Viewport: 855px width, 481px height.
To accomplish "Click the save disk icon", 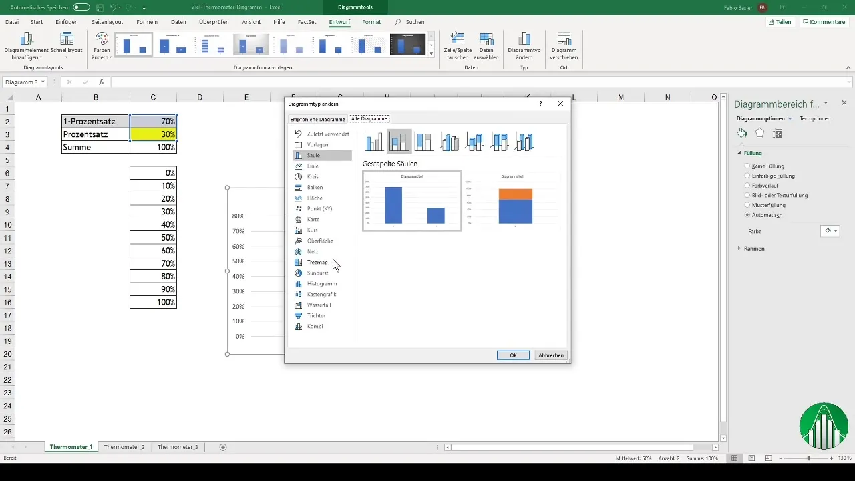I will point(100,7).
